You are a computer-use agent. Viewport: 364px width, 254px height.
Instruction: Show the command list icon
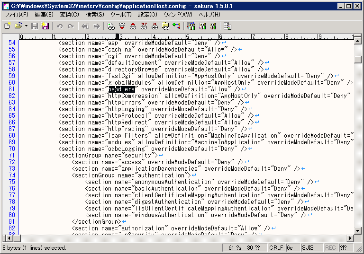[x=227, y=26]
